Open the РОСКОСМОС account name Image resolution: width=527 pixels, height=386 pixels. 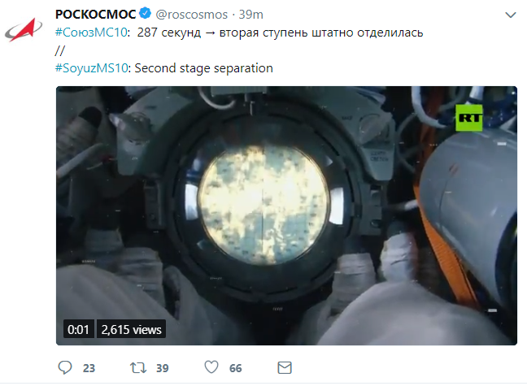(95, 15)
